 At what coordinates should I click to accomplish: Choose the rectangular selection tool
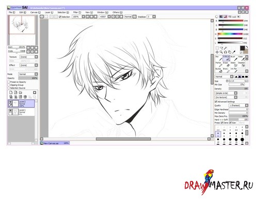[217, 48]
